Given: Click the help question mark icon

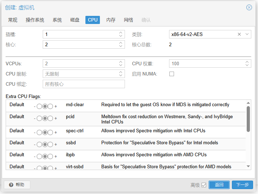Looking at the screenshot, I should coord(11,185).
